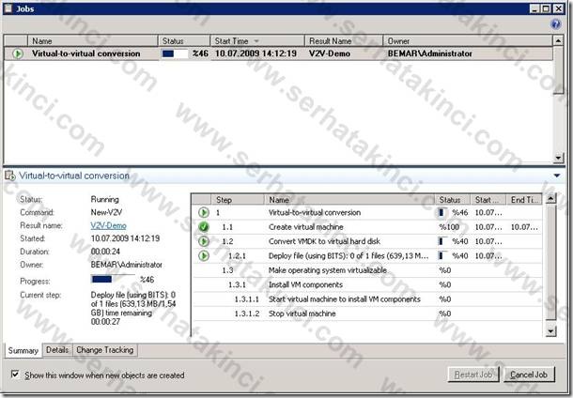The height and width of the screenshot is (398, 573).
Task: Click the running icon for step 1
Action: [x=204, y=212]
